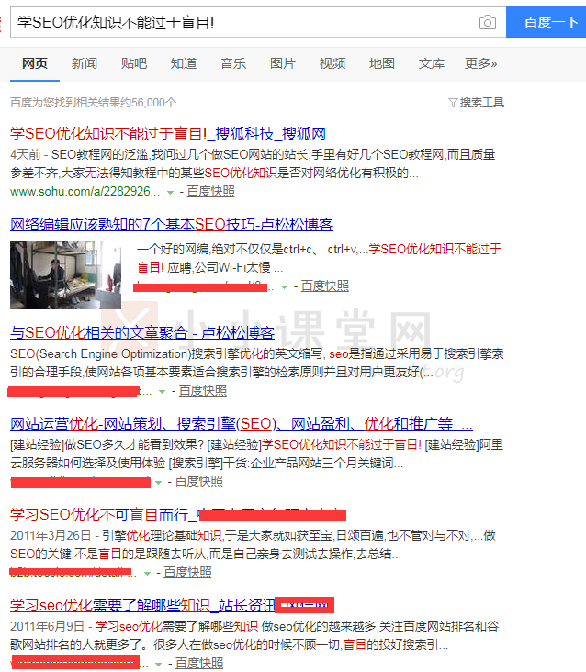Viewport: 586px width, 672px height.
Task: Switch to the 图片 tab
Action: point(283,63)
